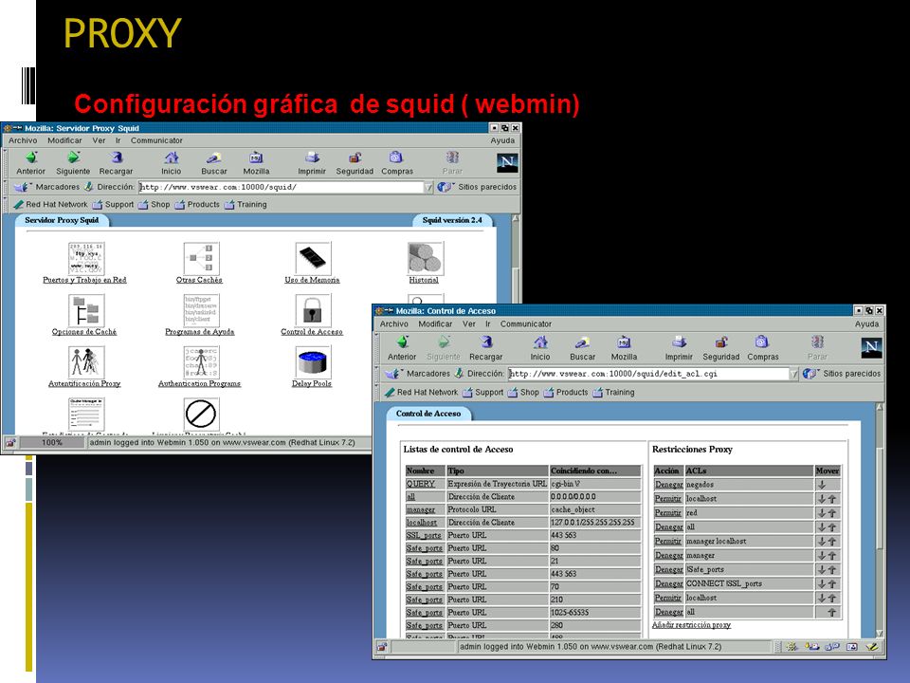The width and height of the screenshot is (910, 683).
Task: Click '0.0.0.0/0.0.0.0' cell in ACL table
Action: (x=595, y=496)
